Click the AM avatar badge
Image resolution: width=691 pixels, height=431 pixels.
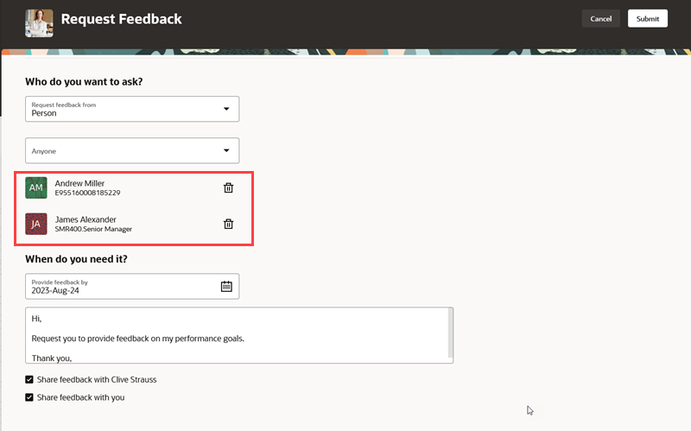36,187
